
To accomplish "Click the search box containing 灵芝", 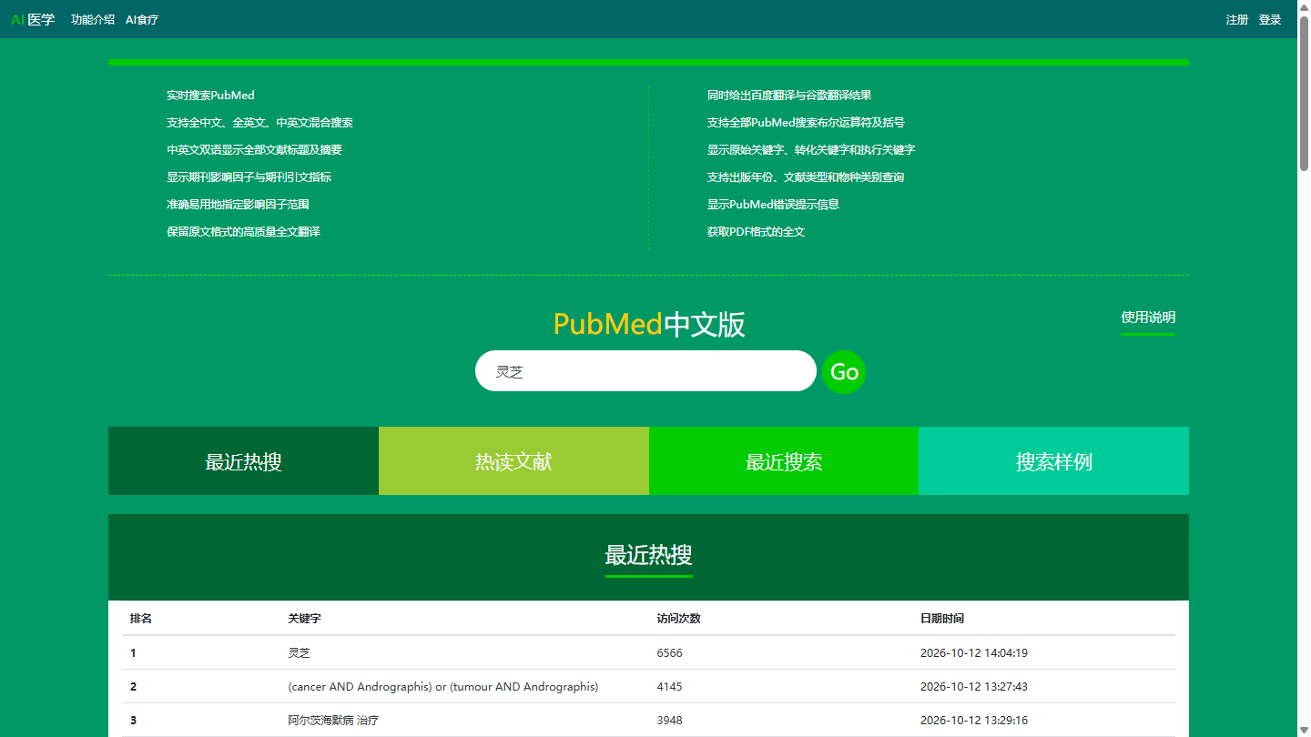I will point(645,371).
